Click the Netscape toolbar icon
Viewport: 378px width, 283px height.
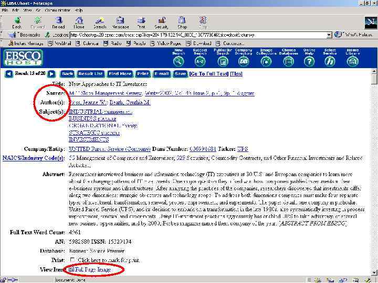click(120, 22)
